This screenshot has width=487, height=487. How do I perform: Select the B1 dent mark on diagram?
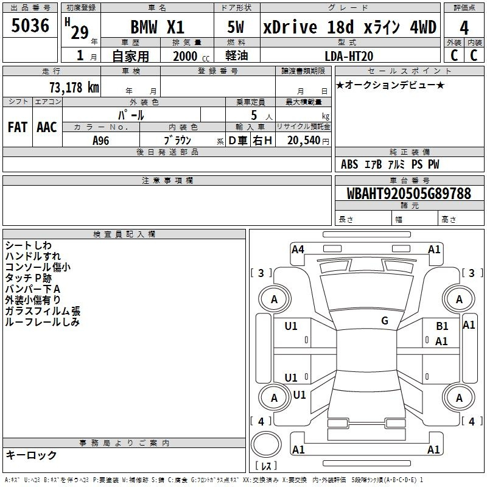pyautogui.click(x=442, y=326)
